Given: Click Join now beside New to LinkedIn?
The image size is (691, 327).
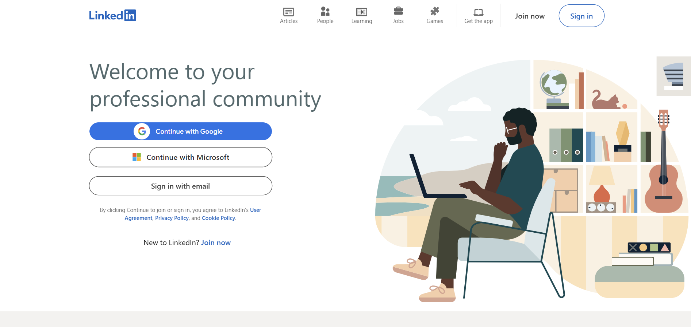Looking at the screenshot, I should pos(216,243).
